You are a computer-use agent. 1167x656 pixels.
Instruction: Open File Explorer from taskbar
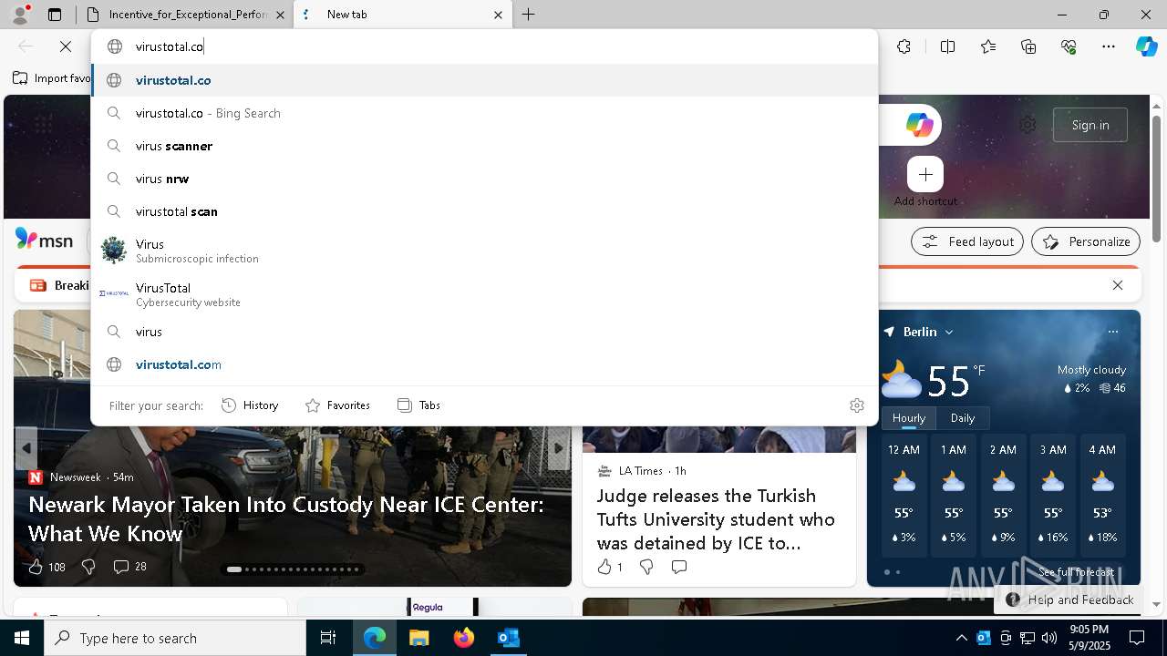pos(418,638)
